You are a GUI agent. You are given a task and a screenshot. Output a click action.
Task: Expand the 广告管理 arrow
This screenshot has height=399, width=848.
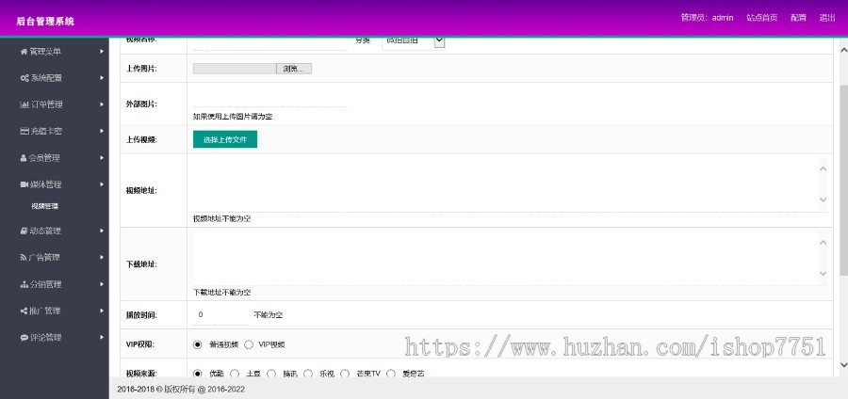[102, 258]
